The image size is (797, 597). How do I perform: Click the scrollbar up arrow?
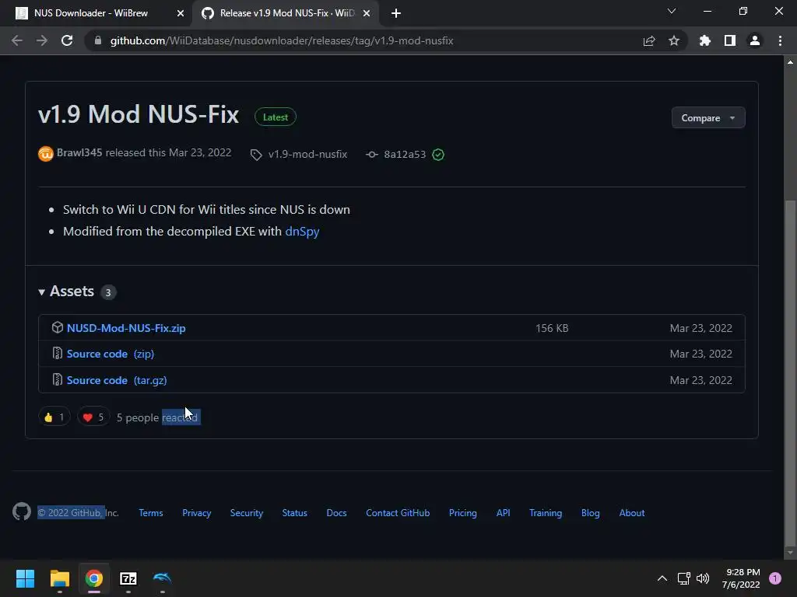click(790, 62)
